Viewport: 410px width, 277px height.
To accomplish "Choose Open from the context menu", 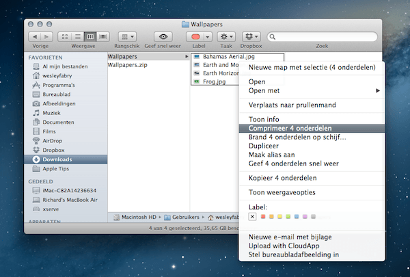I will coord(312,81).
